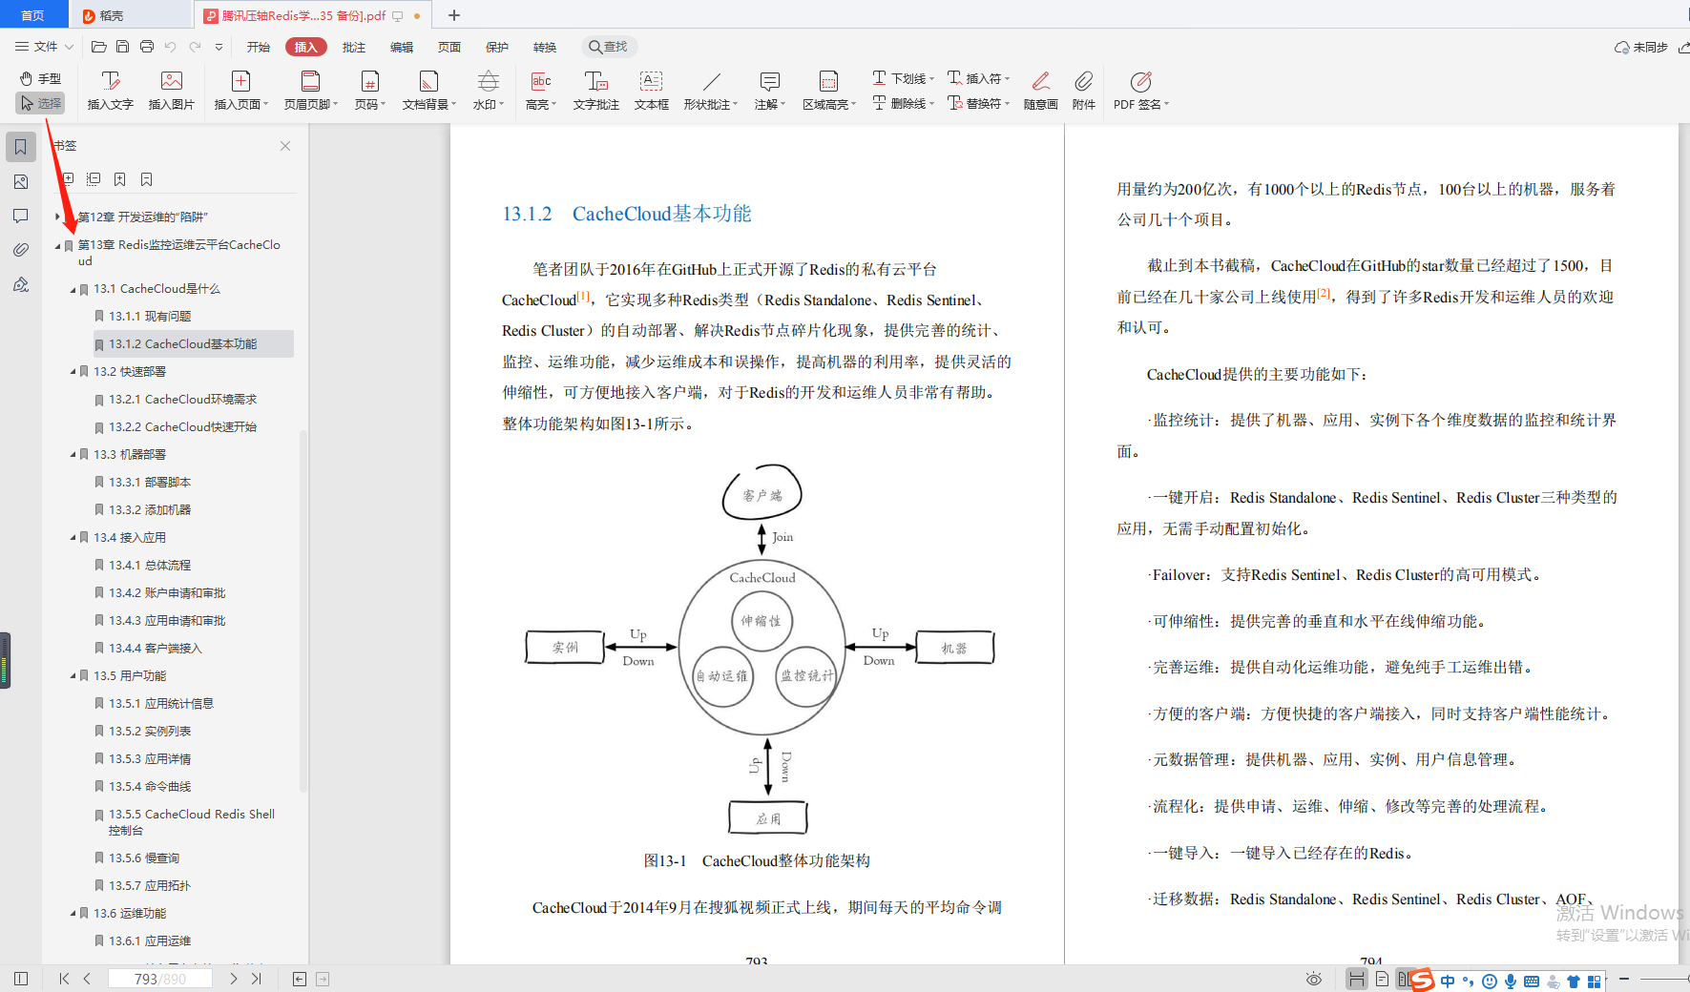Screen dimensions: 1690x992
Task: Go to the next page
Action: [234, 979]
